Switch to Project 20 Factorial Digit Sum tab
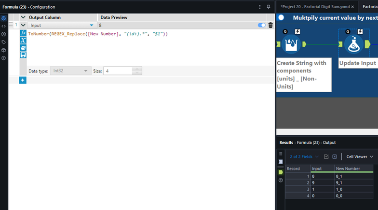378x210 pixels. [314, 7]
